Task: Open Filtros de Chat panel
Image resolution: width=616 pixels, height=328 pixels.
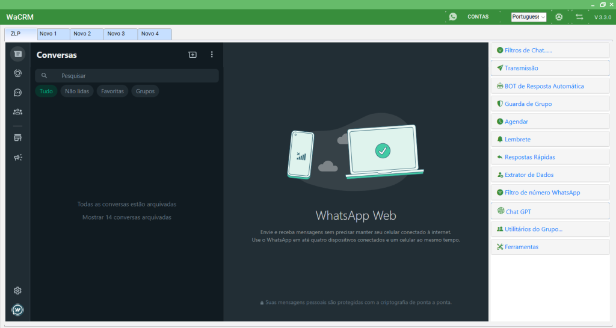Action: pos(550,51)
